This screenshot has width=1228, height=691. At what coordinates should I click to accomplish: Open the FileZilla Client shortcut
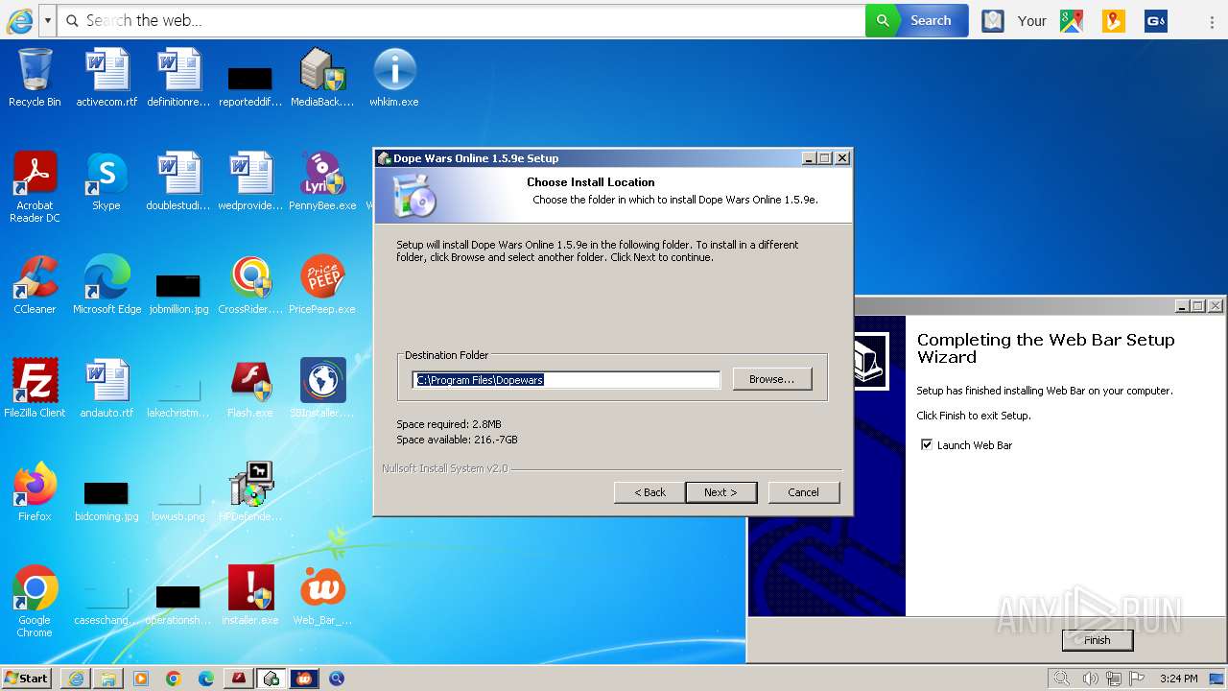(x=35, y=389)
